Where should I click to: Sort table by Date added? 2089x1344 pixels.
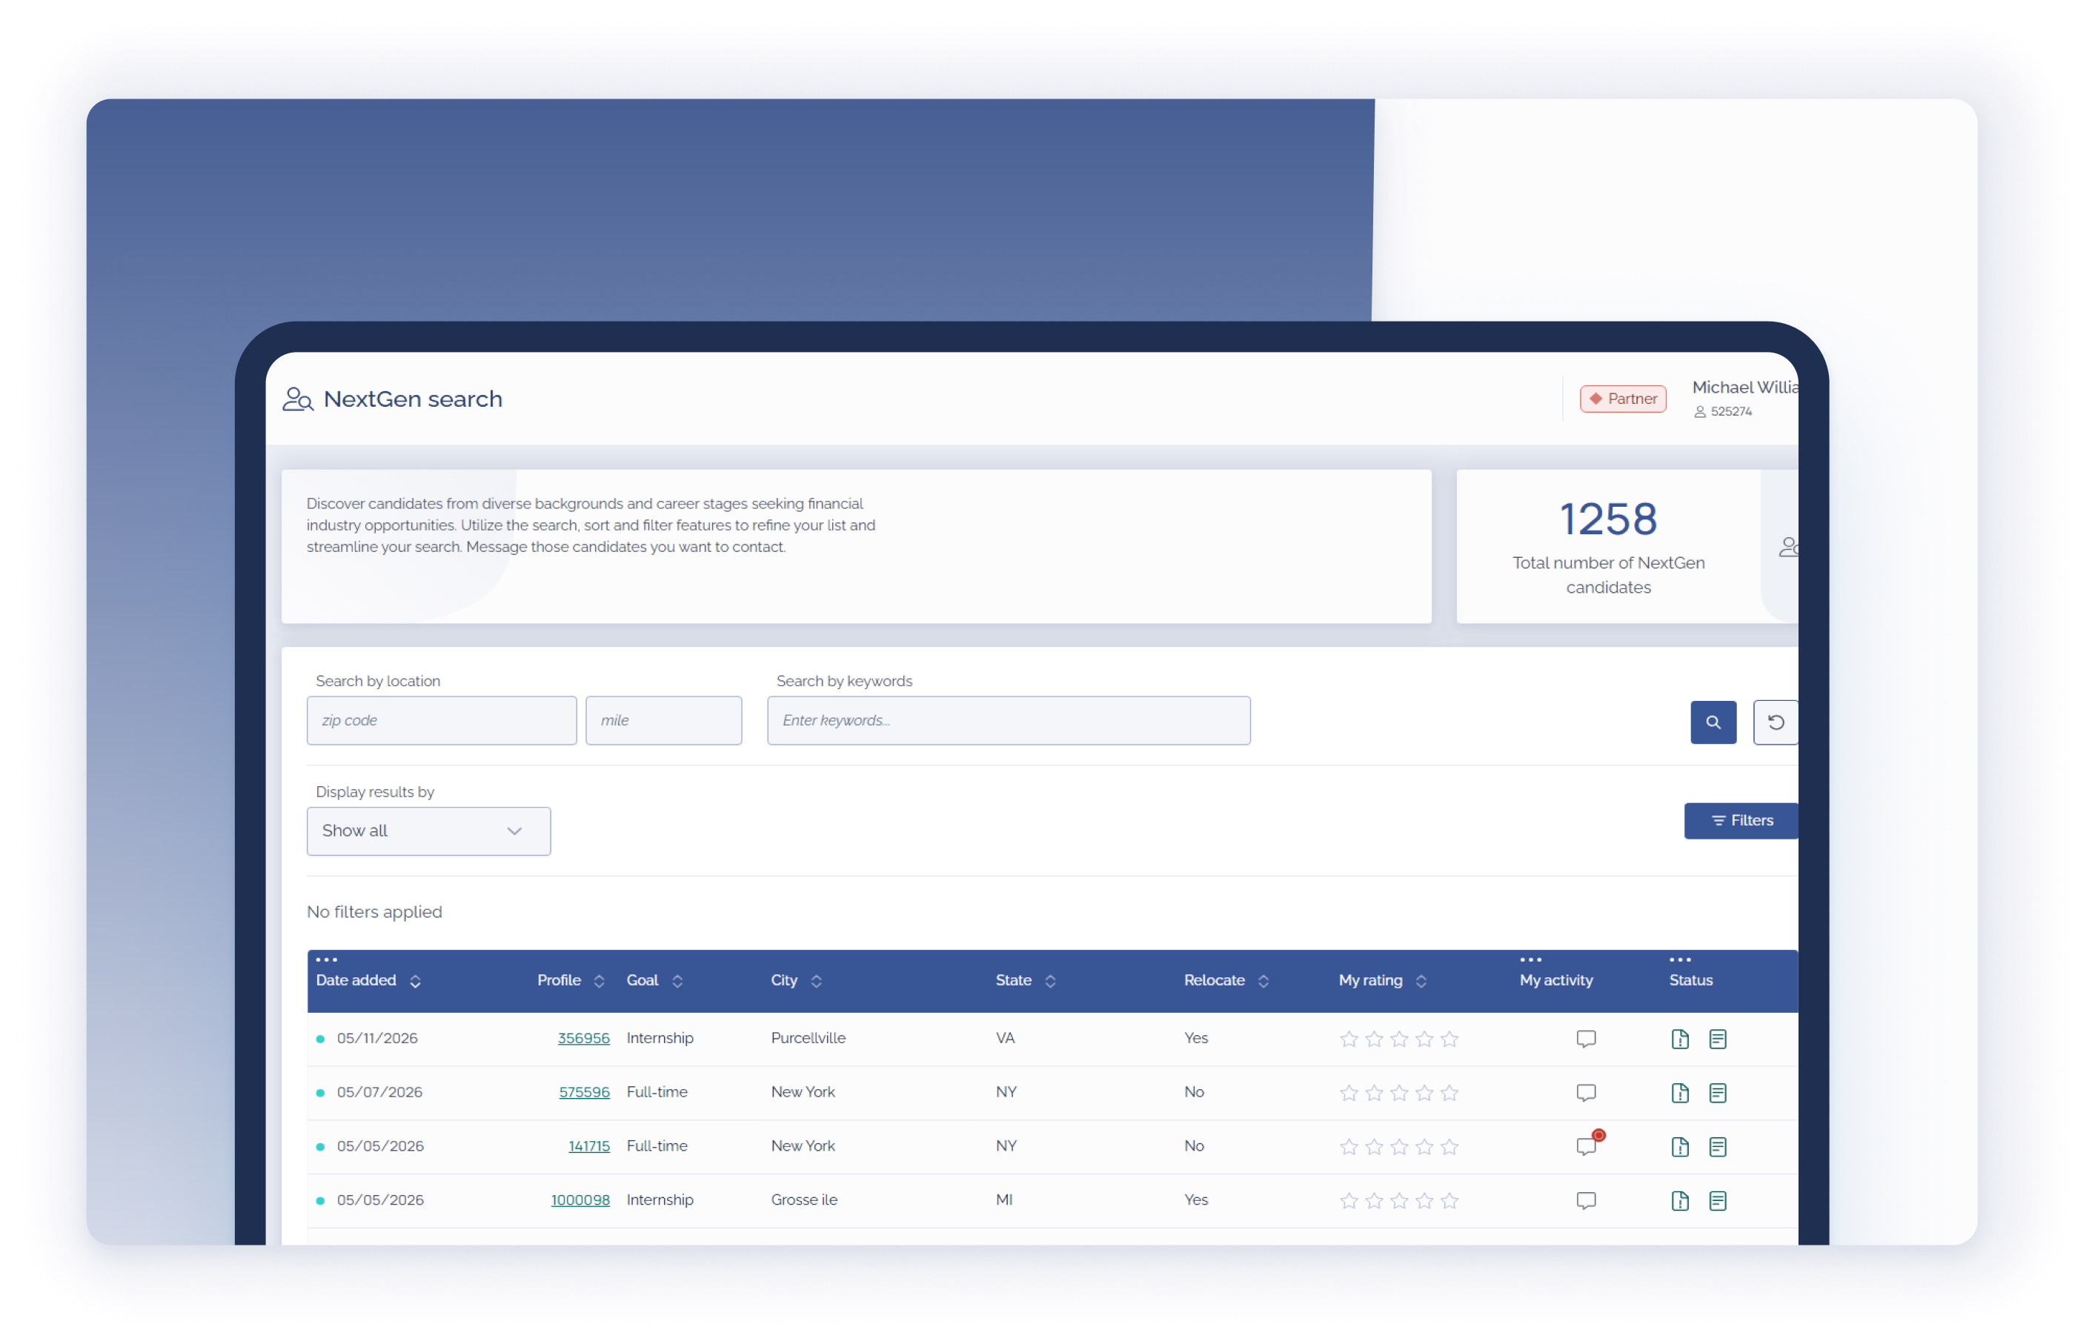(415, 981)
